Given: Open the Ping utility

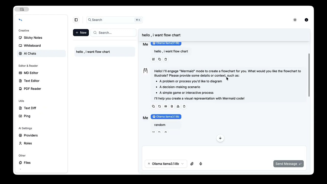Looking at the screenshot, I should click(x=41, y=116).
